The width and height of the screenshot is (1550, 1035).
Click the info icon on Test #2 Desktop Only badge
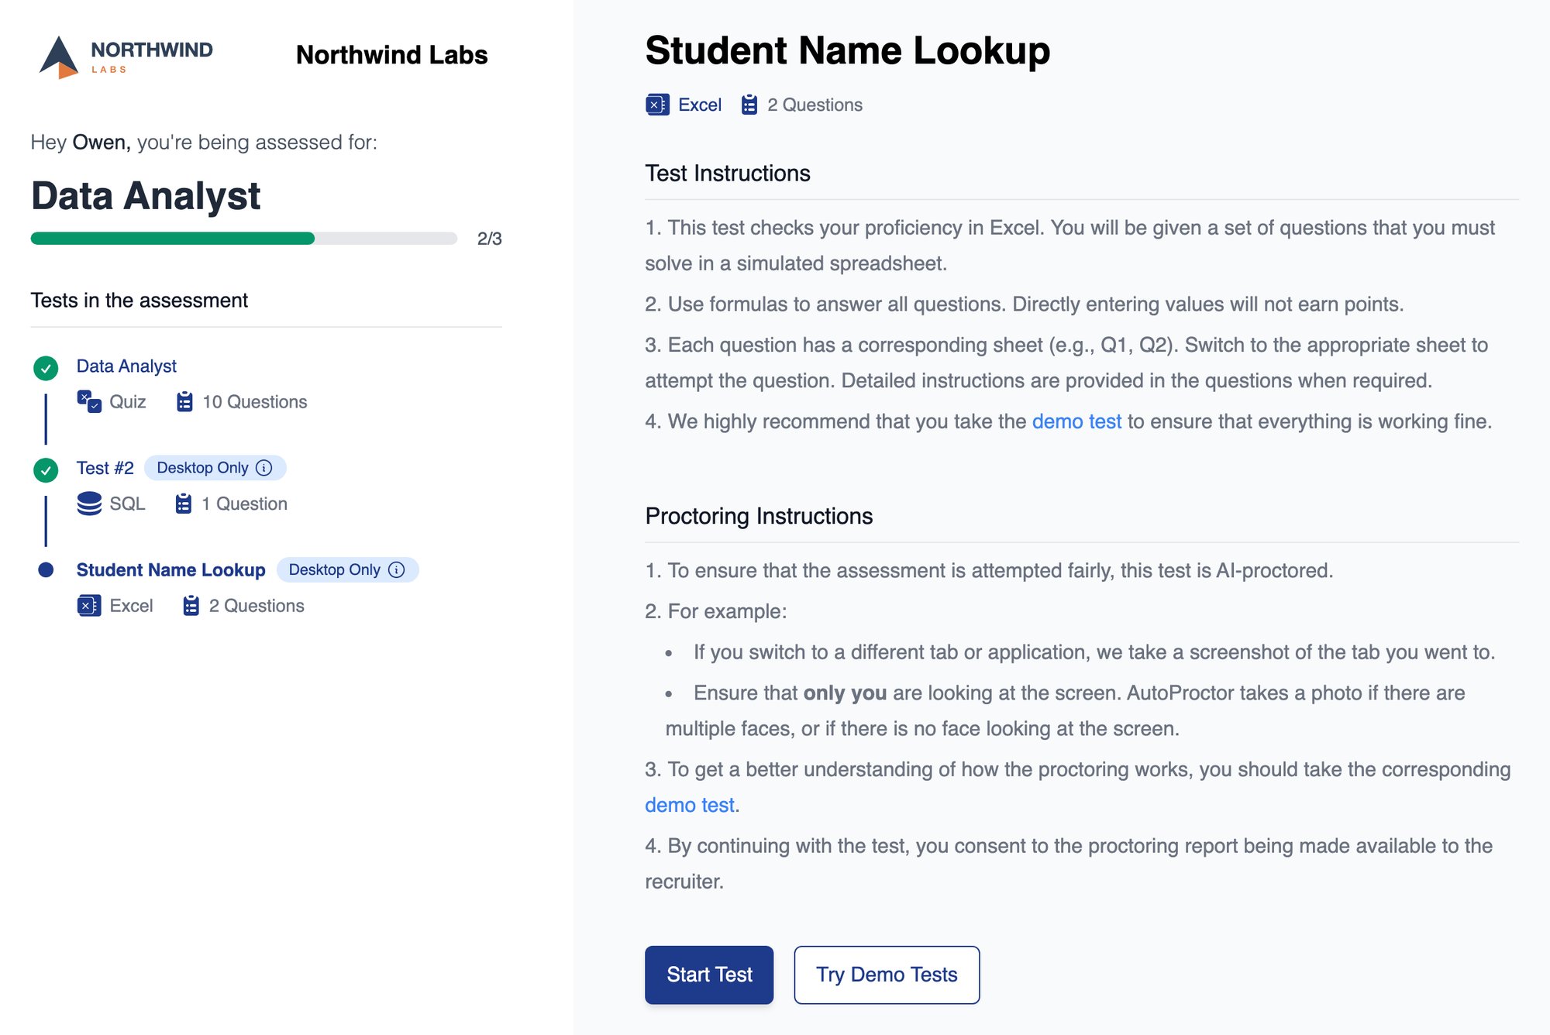point(264,468)
